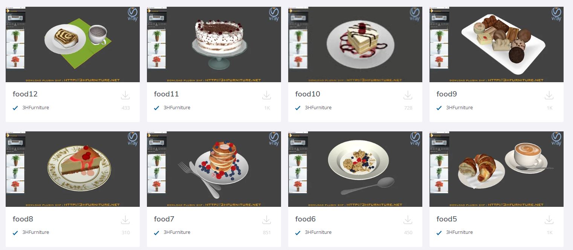Visit 3HFurniture author under food9
573x250 pixels.
coord(459,108)
